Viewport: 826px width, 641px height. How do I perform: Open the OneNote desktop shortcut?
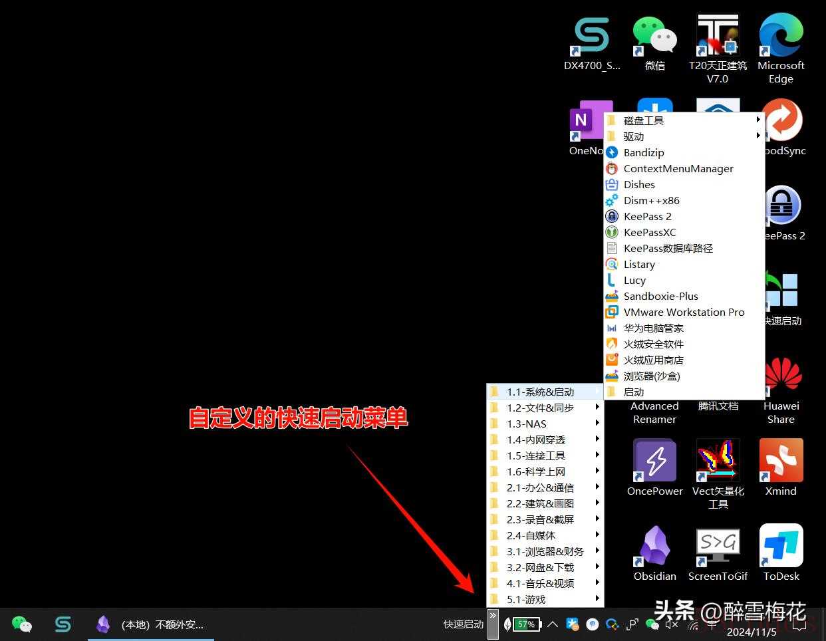point(587,128)
